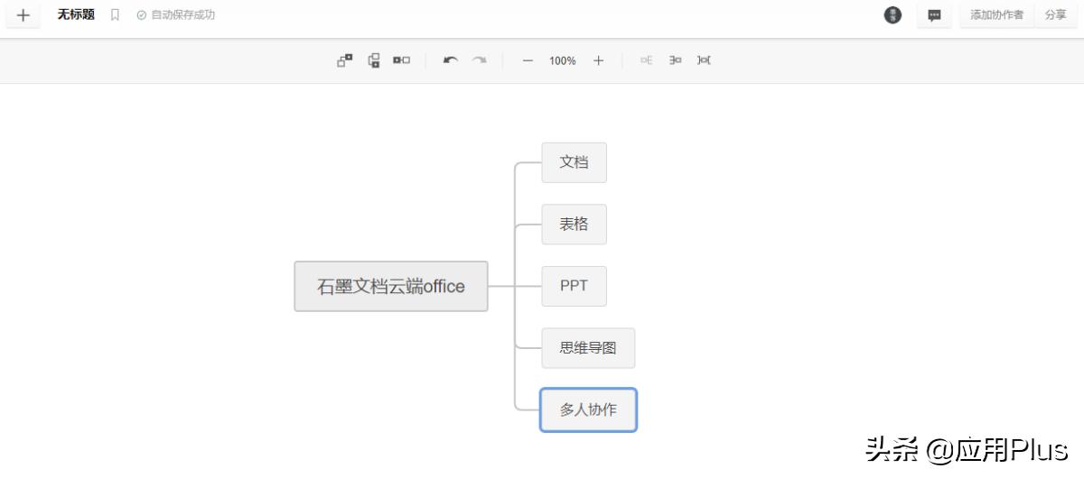
Task: Select the 多人协作 node
Action: 588,409
